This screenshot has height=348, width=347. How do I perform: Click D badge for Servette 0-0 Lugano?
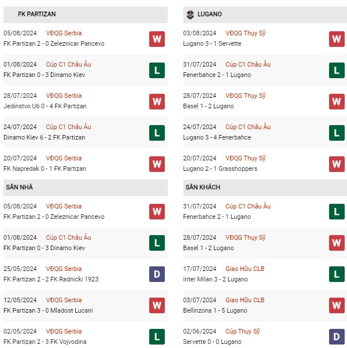(337, 336)
